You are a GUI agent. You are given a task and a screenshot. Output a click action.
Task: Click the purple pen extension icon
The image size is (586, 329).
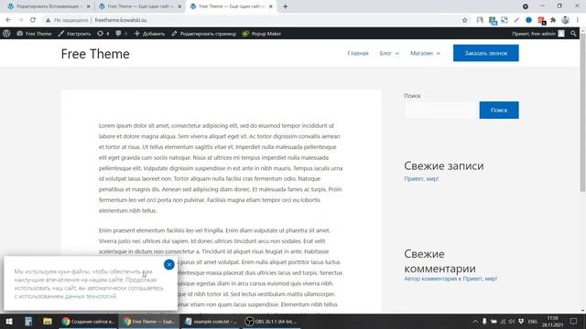tap(516, 20)
